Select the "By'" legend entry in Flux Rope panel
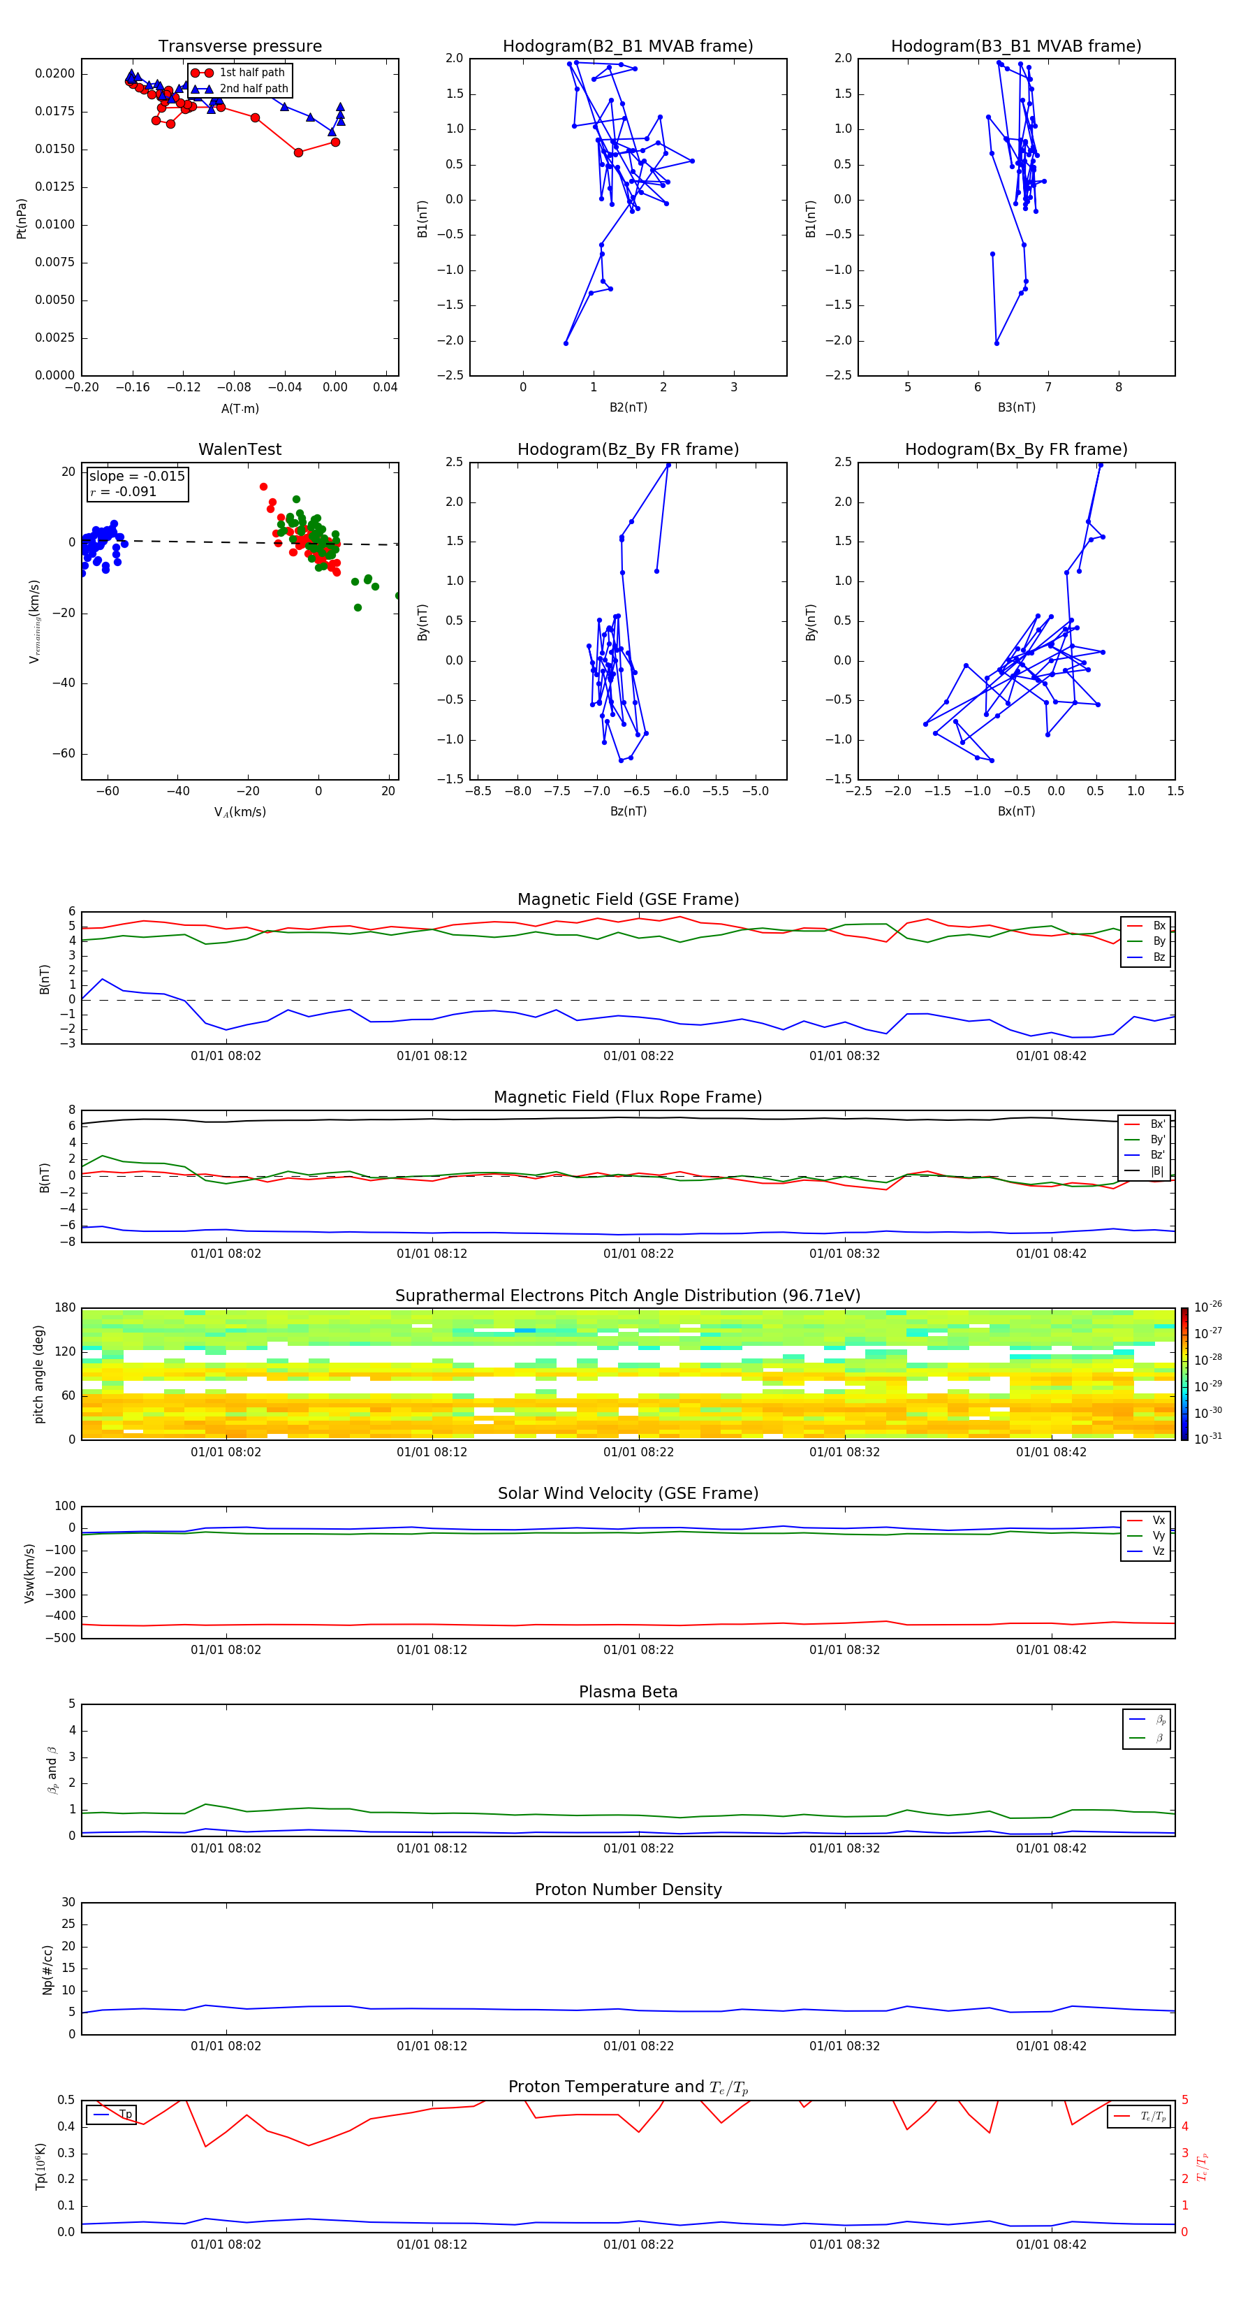This screenshot has width=1257, height=2306. coord(1145,1140)
